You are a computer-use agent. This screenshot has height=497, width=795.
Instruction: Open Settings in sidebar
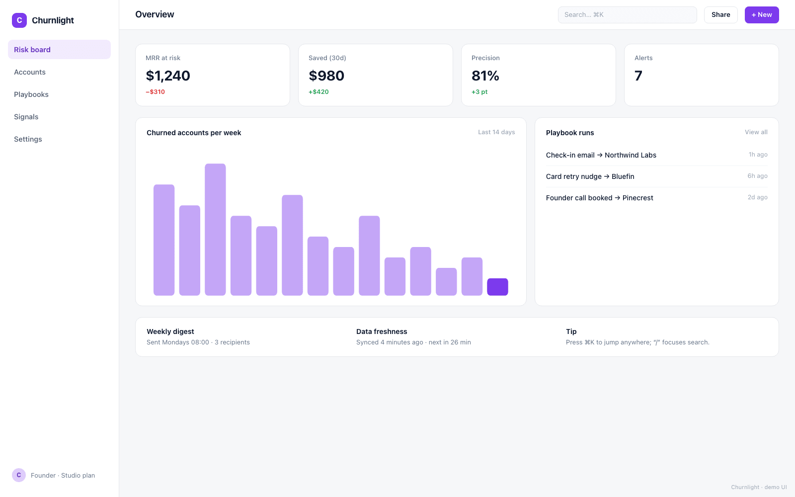pyautogui.click(x=59, y=139)
